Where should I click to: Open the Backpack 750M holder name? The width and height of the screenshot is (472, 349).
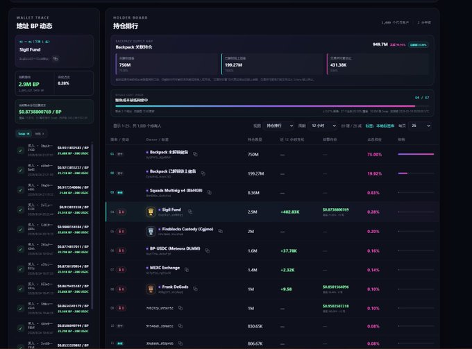tap(169, 152)
